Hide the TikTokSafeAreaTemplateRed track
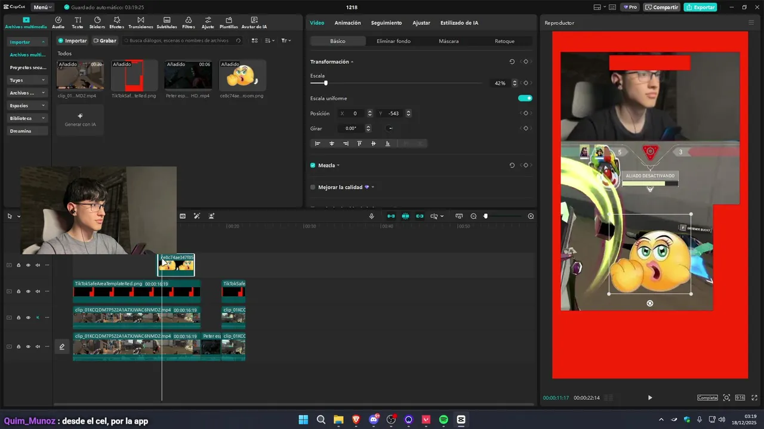 (x=28, y=291)
